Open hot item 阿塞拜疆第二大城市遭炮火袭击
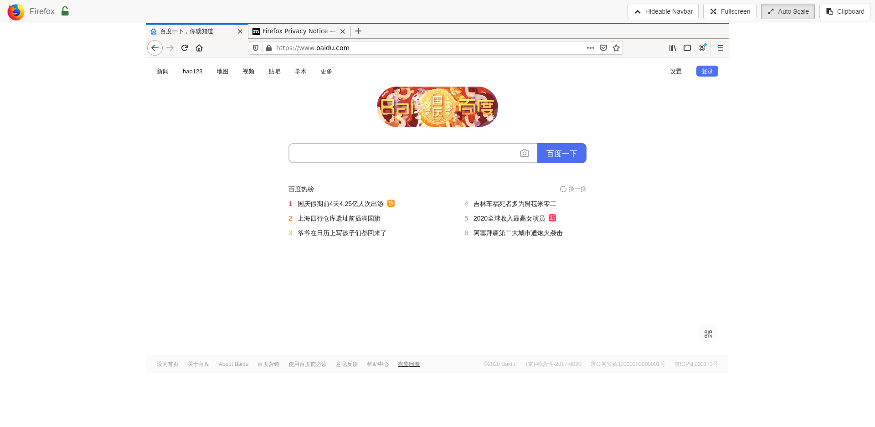Viewport: 875px width, 427px height. coord(518,233)
